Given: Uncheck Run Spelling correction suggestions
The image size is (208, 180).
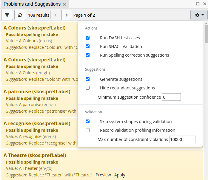Looking at the screenshot, I should coord(87,55).
